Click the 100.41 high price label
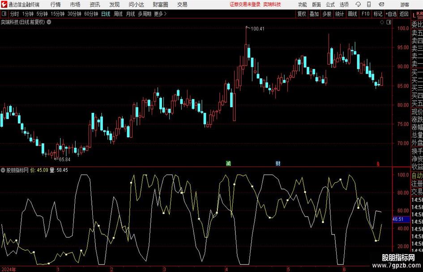The image size is (423, 272). pyautogui.click(x=258, y=29)
